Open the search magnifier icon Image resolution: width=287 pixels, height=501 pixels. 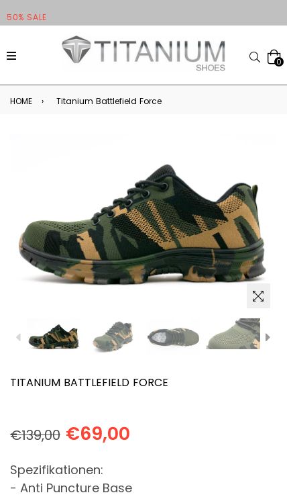(254, 57)
